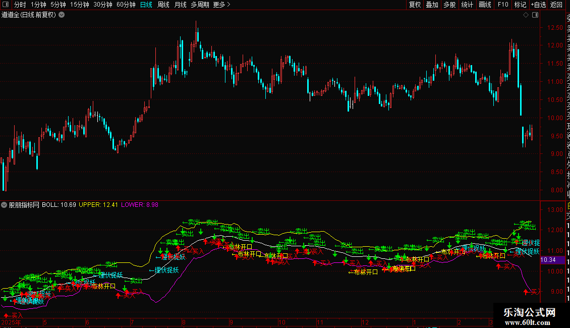
Task: Click month 3 on the time axis
Action: [x=491, y=322]
